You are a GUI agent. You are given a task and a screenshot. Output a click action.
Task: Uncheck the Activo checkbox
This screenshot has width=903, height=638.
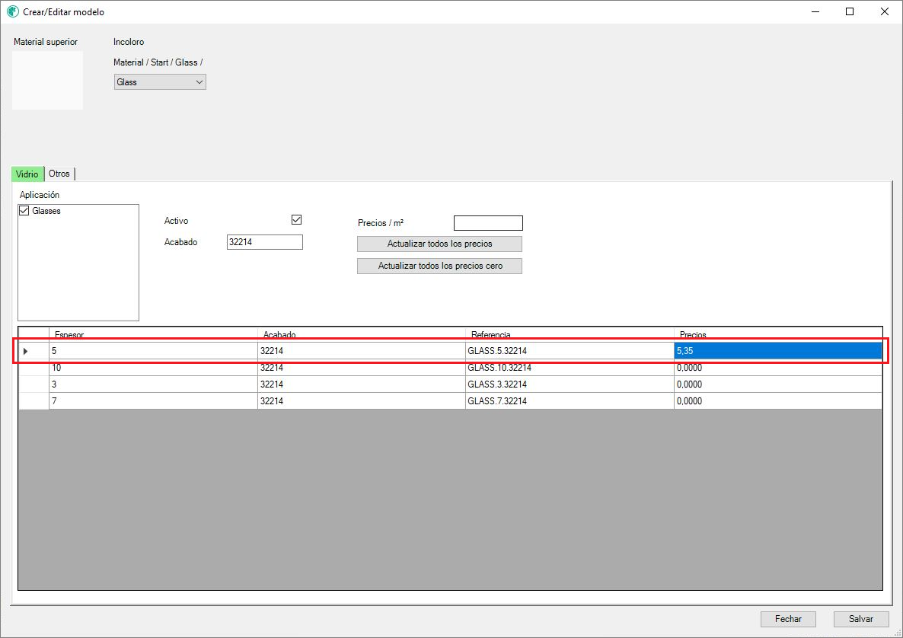297,220
